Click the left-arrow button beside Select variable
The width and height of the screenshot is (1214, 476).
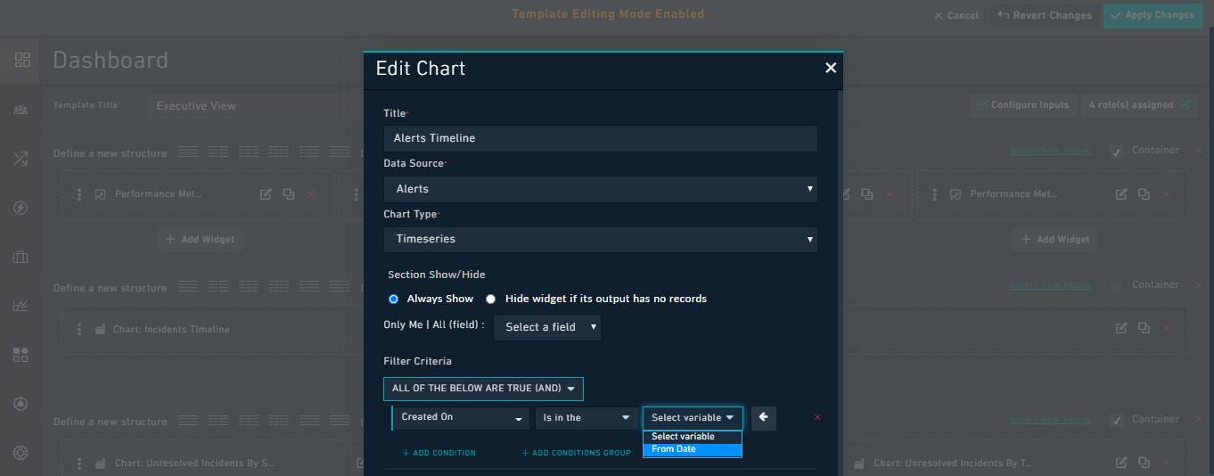point(764,417)
